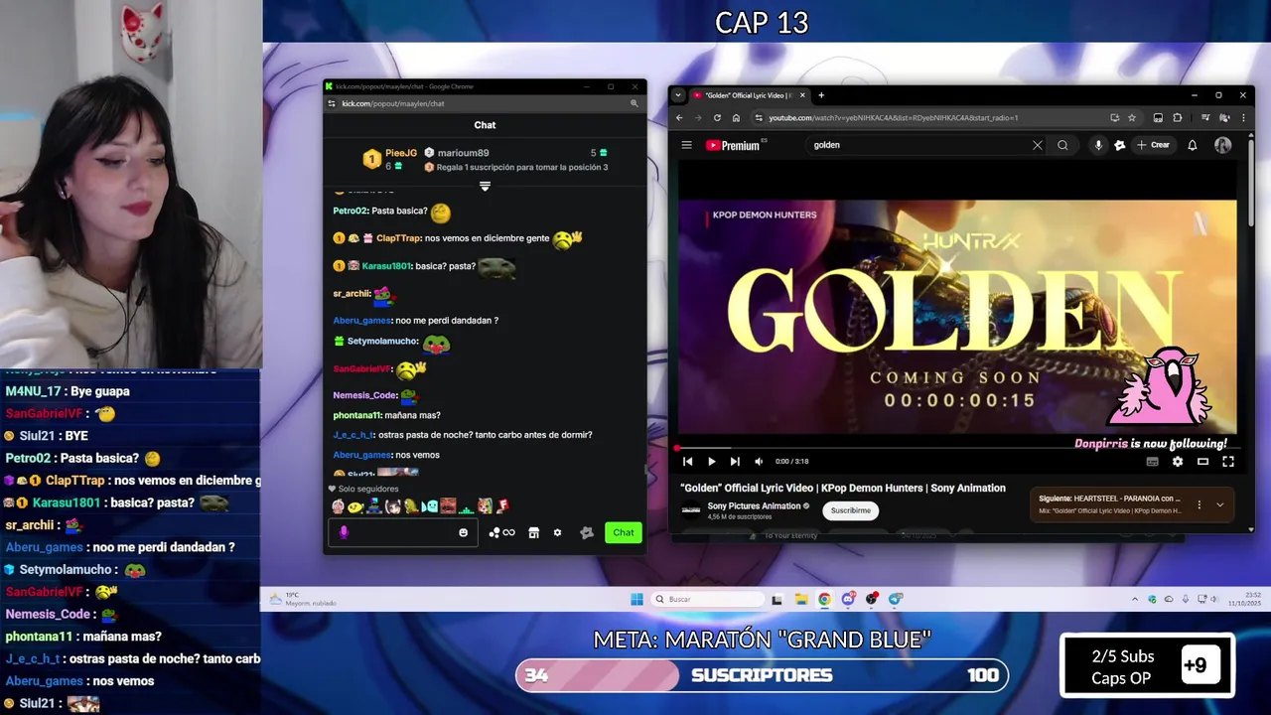Click the chat popout URL bar search icon
The image size is (1271, 715).
pos(634,103)
